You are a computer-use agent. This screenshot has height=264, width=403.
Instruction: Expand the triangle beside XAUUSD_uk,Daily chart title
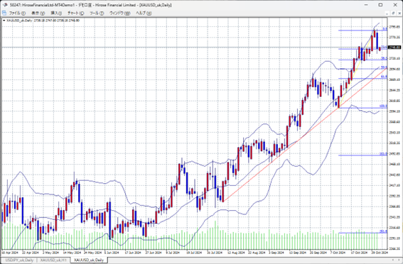(4, 21)
